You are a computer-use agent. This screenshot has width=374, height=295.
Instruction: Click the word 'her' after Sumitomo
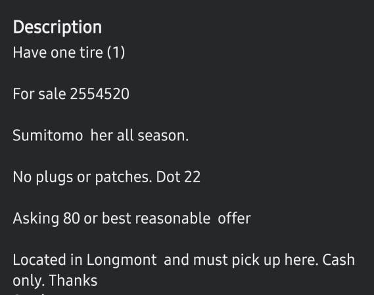tap(102, 135)
